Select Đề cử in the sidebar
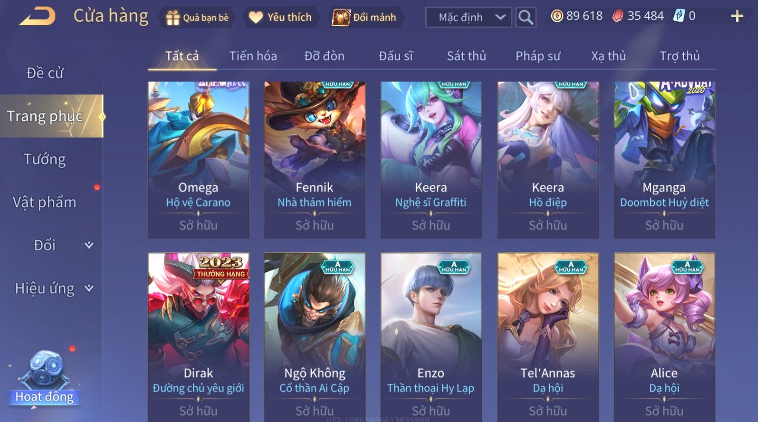 (x=45, y=73)
